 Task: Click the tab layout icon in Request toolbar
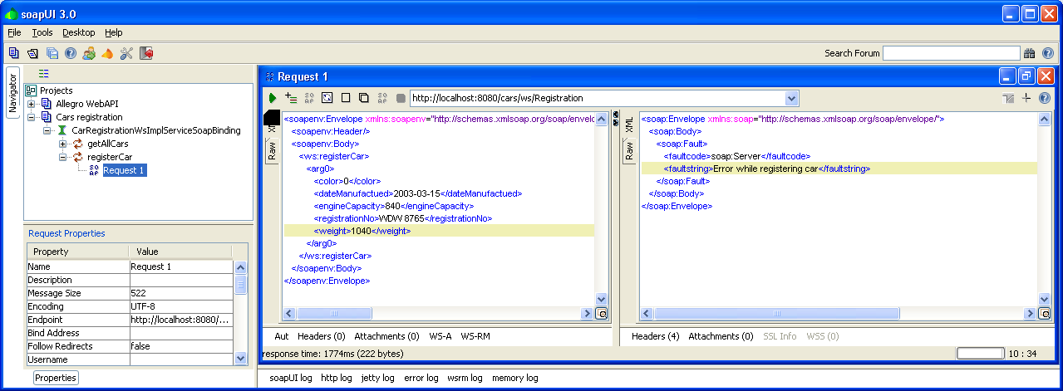pyautogui.click(x=1008, y=98)
